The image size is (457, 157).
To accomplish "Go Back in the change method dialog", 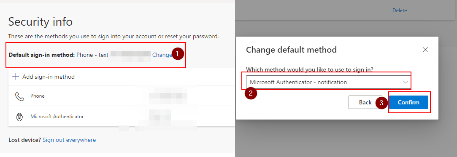I will click(x=365, y=102).
